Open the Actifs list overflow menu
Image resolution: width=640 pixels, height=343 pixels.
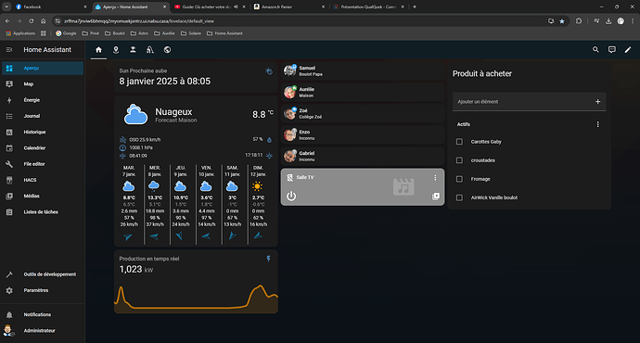(597, 124)
